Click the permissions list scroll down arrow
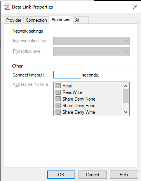 [x=125, y=112]
